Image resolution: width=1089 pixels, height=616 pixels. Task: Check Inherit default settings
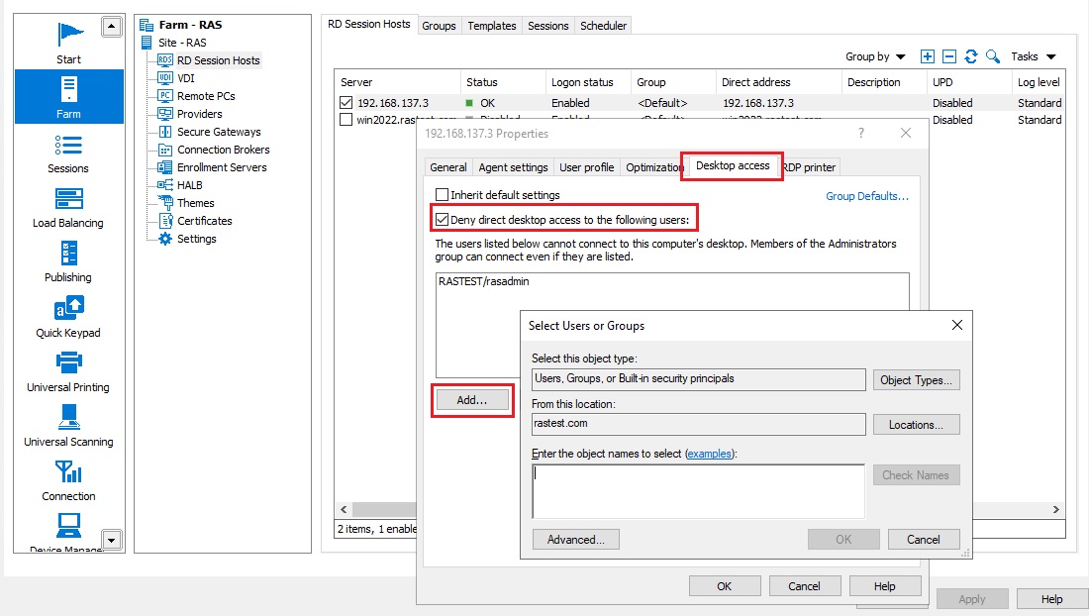point(442,195)
